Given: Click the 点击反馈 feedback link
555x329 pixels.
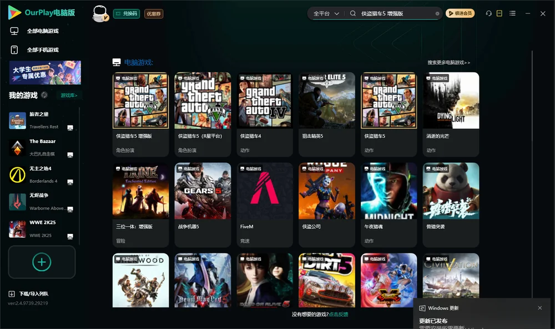Looking at the screenshot, I should click(x=339, y=315).
